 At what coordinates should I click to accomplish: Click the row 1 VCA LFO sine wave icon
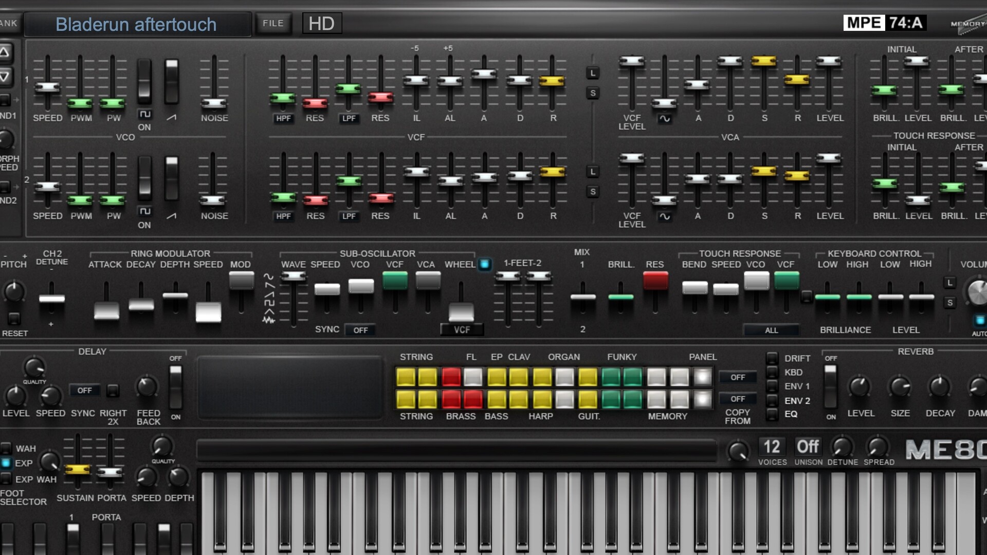click(x=665, y=119)
